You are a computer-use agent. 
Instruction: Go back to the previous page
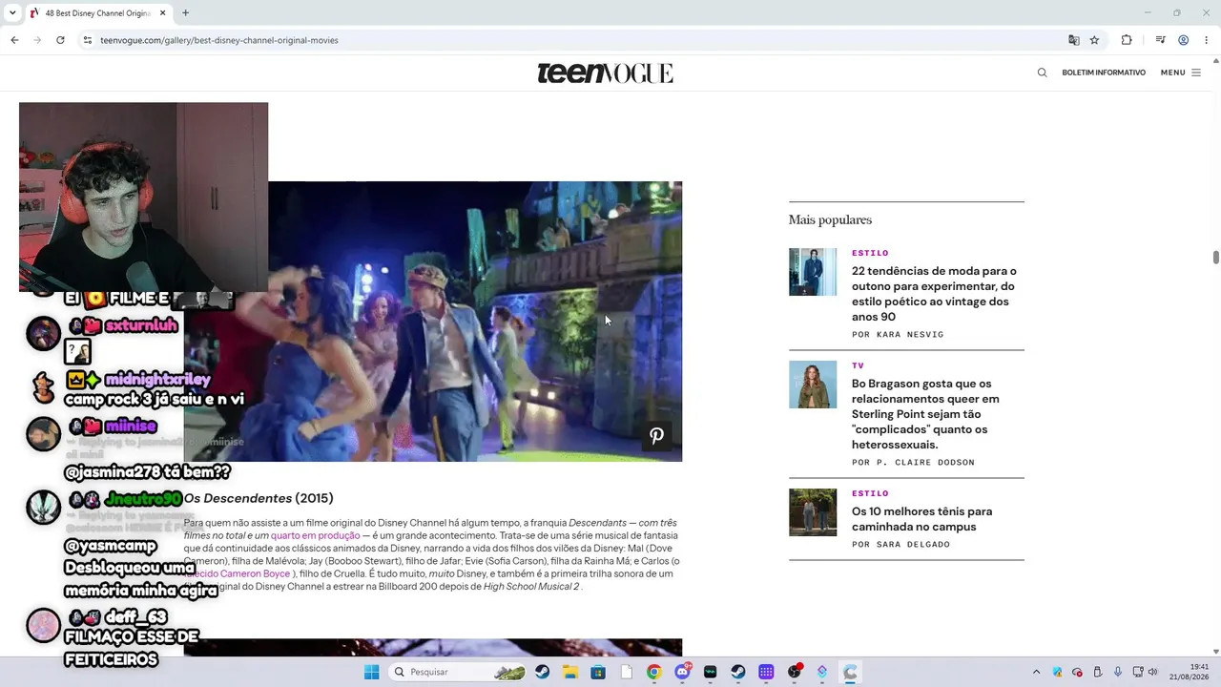point(14,40)
